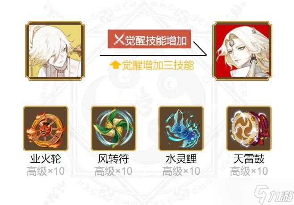Select the 风转符 green pinwheel icon
Viewport: 294px width, 205px height.
pyautogui.click(x=113, y=128)
